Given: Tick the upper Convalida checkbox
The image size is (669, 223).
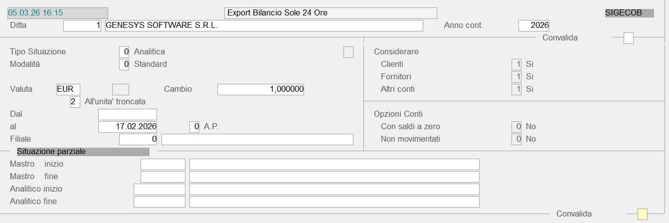Looking at the screenshot, I should coord(629,38).
